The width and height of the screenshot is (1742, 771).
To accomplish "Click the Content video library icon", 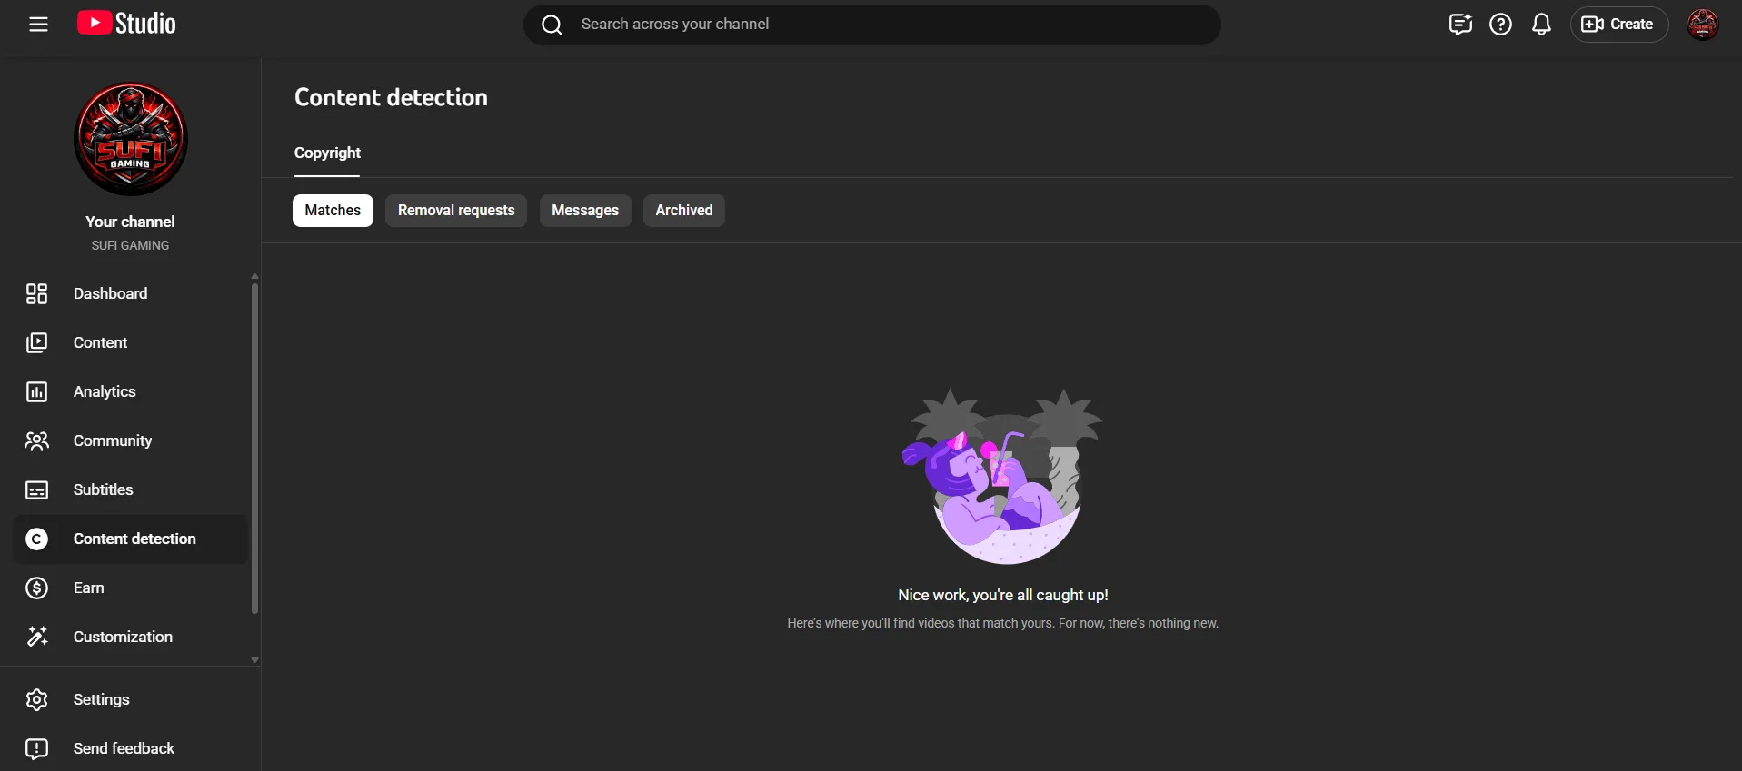I will click(36, 342).
